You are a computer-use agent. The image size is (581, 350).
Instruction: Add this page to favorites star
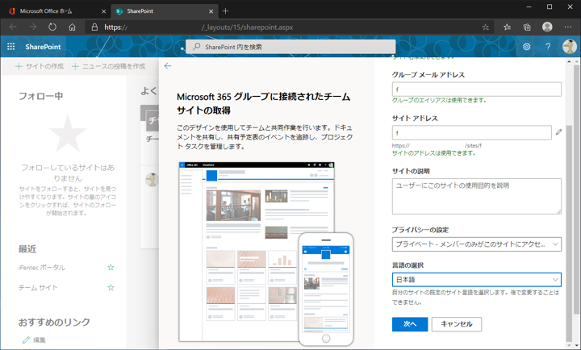coord(486,27)
